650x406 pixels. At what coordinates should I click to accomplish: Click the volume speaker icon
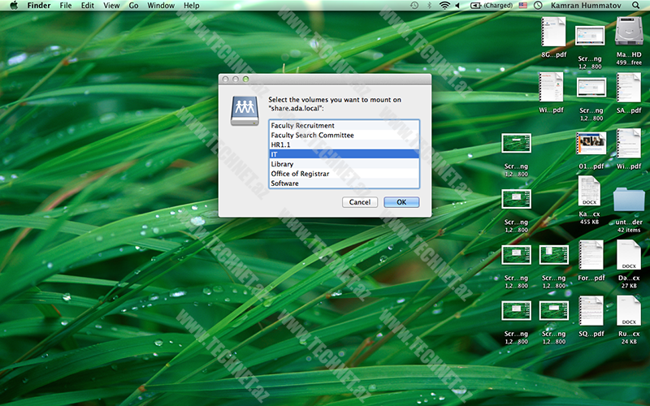coord(458,6)
